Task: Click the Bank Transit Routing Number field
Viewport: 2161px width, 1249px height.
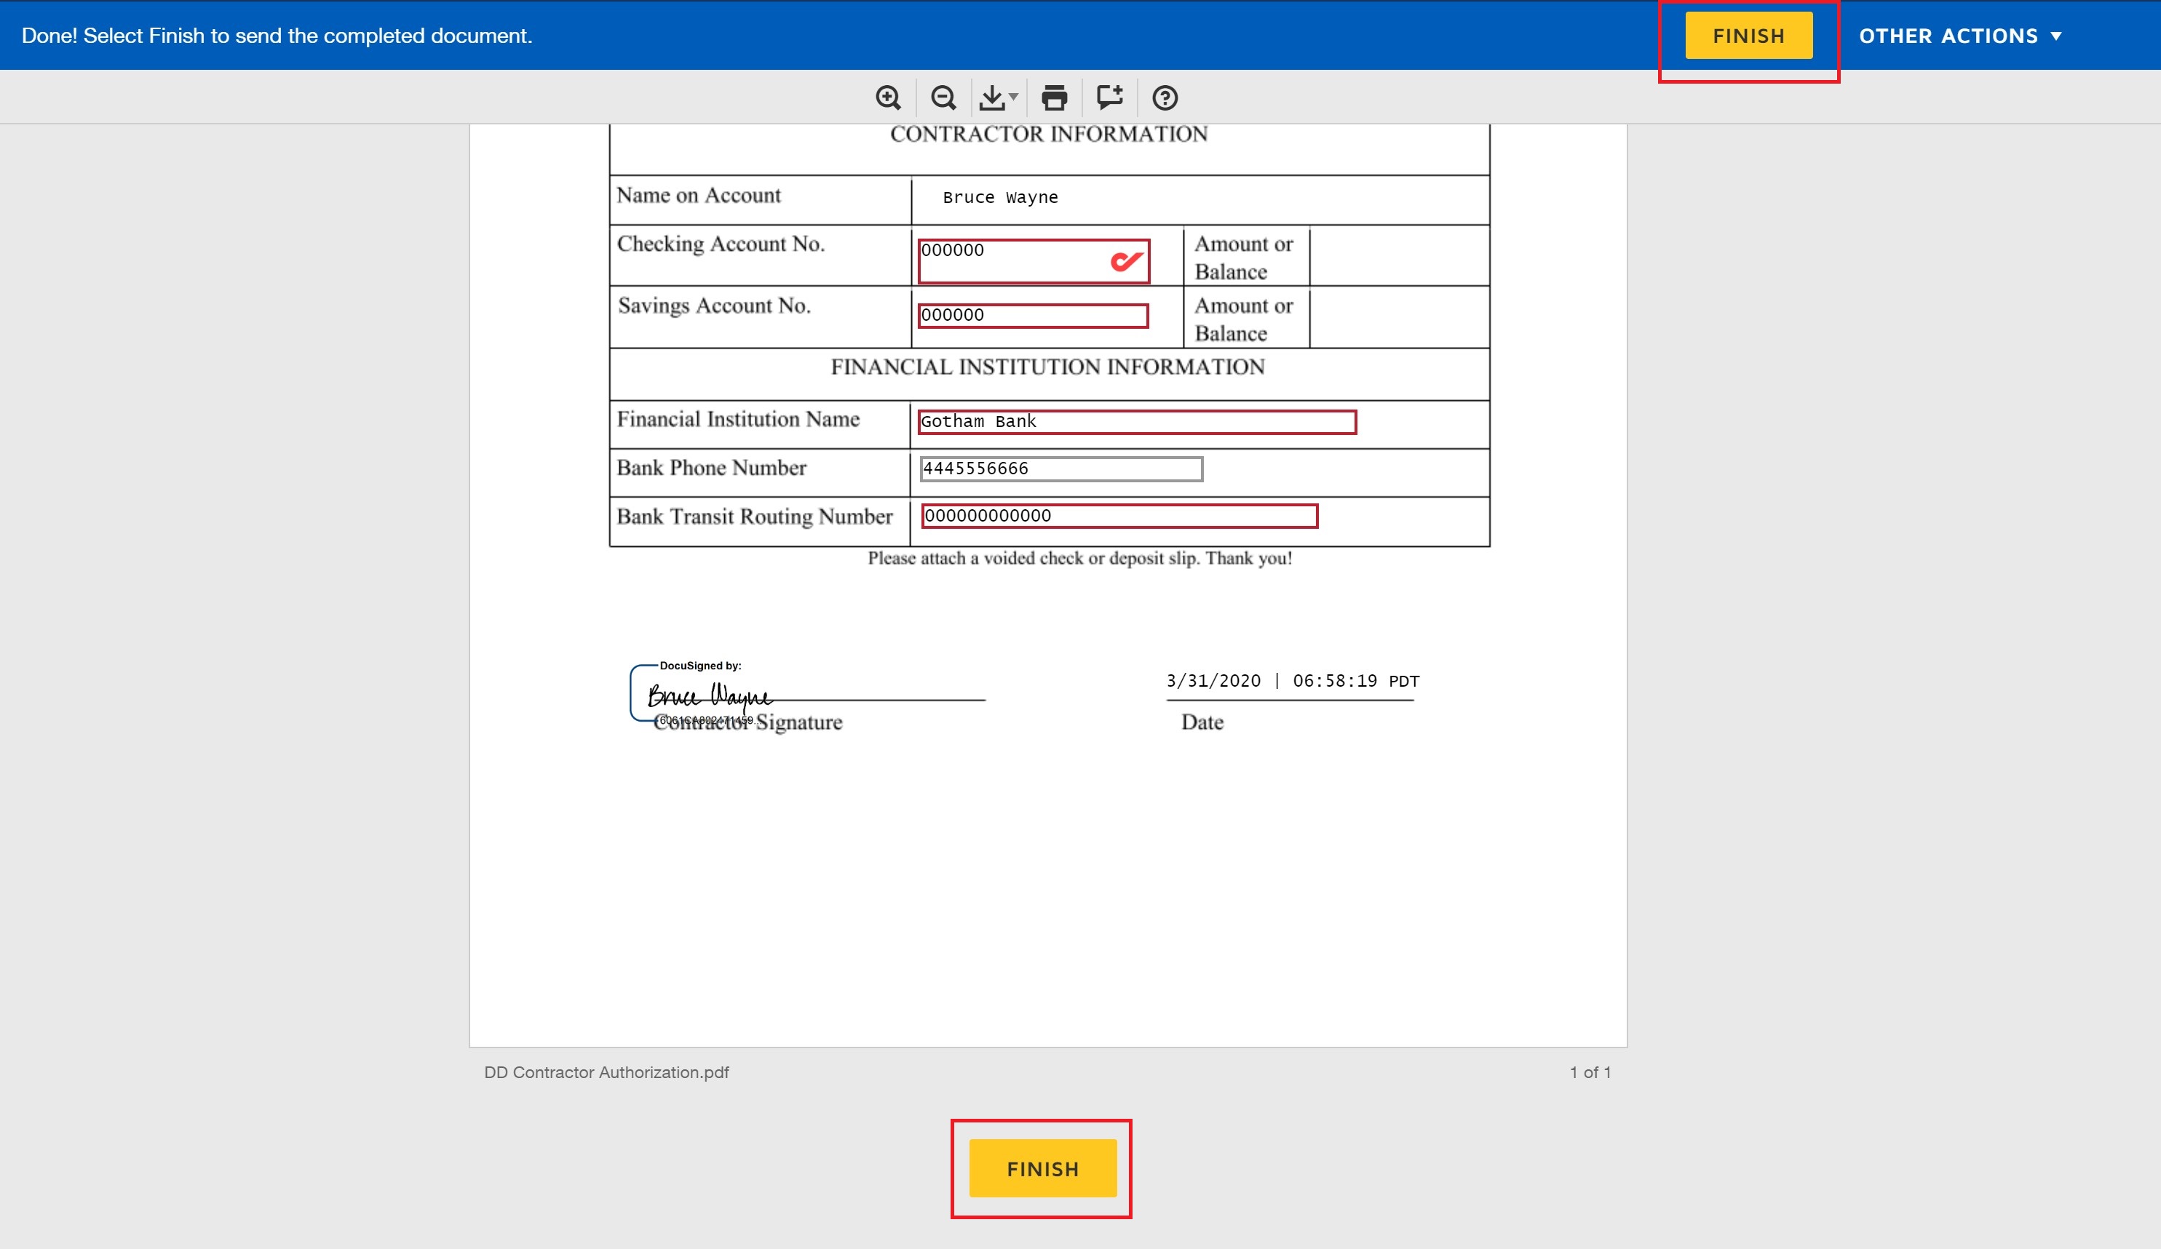Action: pyautogui.click(x=1119, y=516)
